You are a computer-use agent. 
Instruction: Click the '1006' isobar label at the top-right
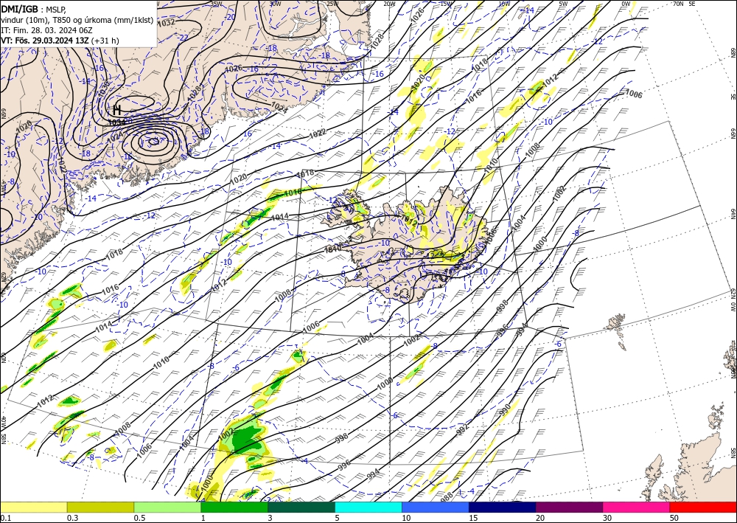[633, 94]
